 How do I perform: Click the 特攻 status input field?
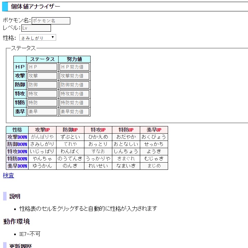coord(42,94)
